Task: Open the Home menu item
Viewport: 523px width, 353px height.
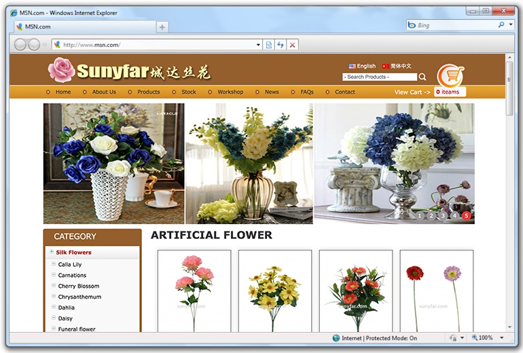Action: pos(63,92)
